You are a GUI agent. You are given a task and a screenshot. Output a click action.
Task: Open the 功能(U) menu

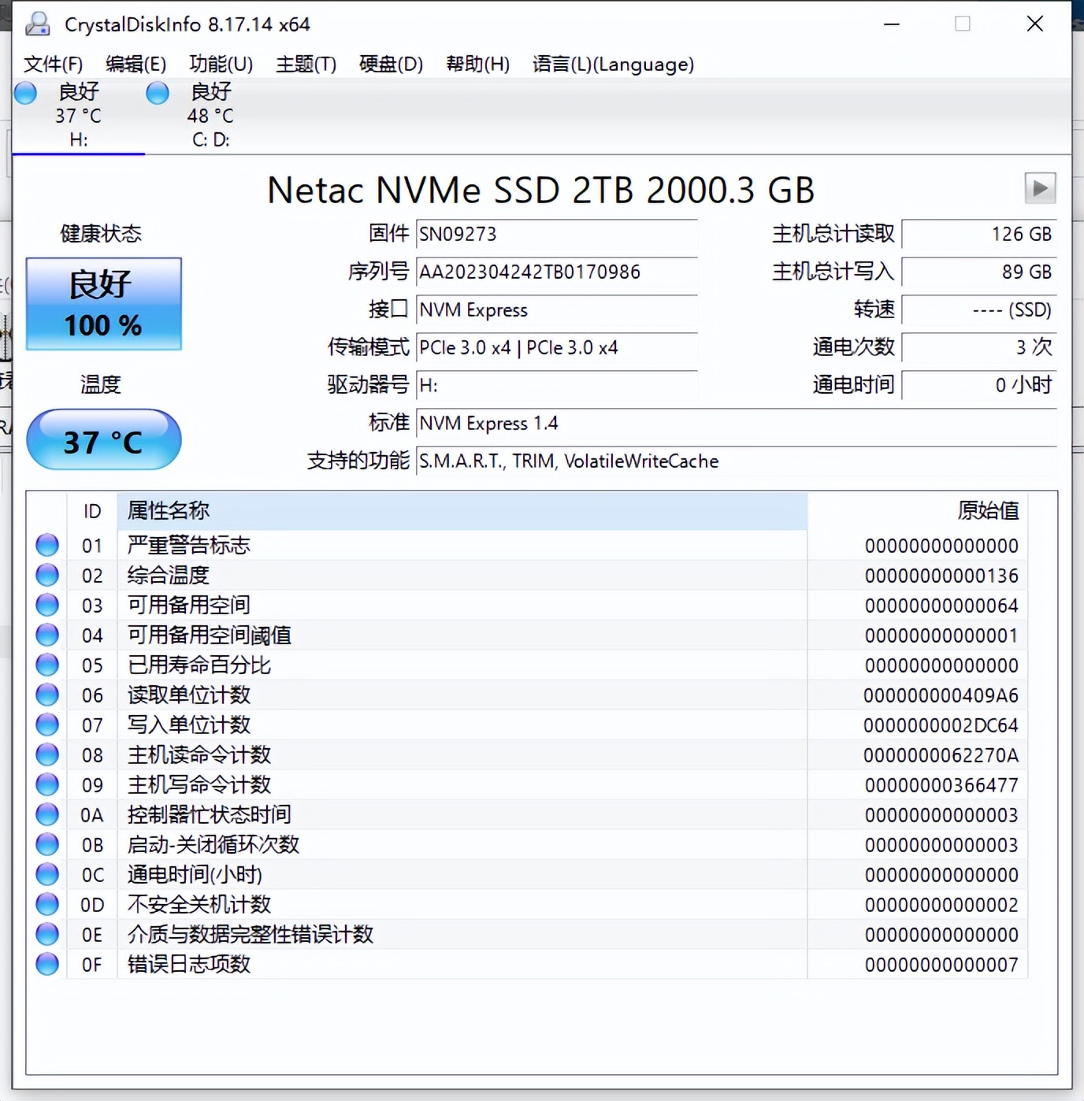tap(221, 64)
